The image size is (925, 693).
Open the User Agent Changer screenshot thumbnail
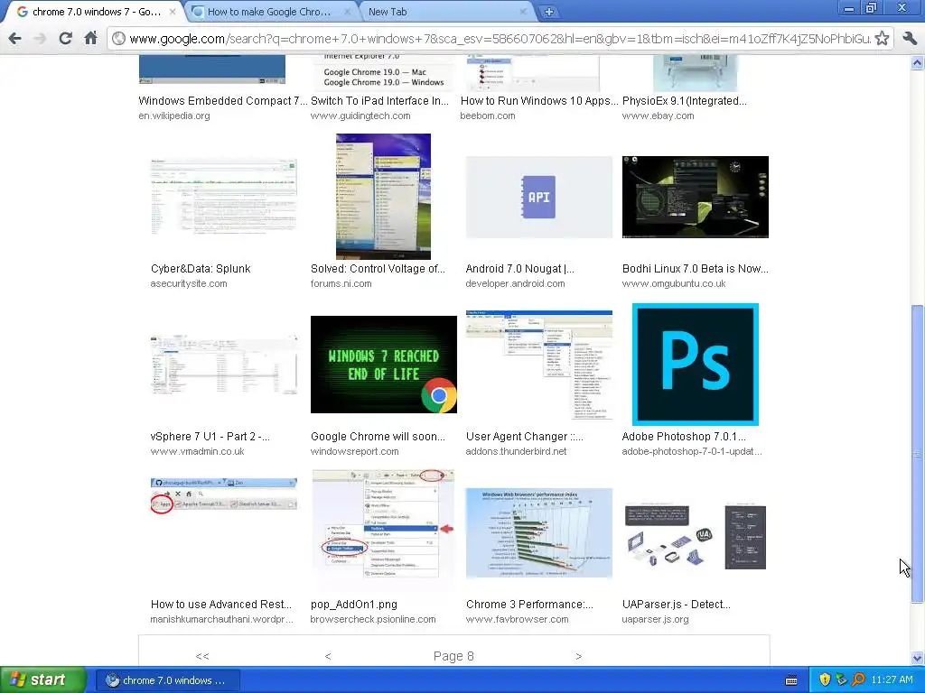[x=538, y=365]
